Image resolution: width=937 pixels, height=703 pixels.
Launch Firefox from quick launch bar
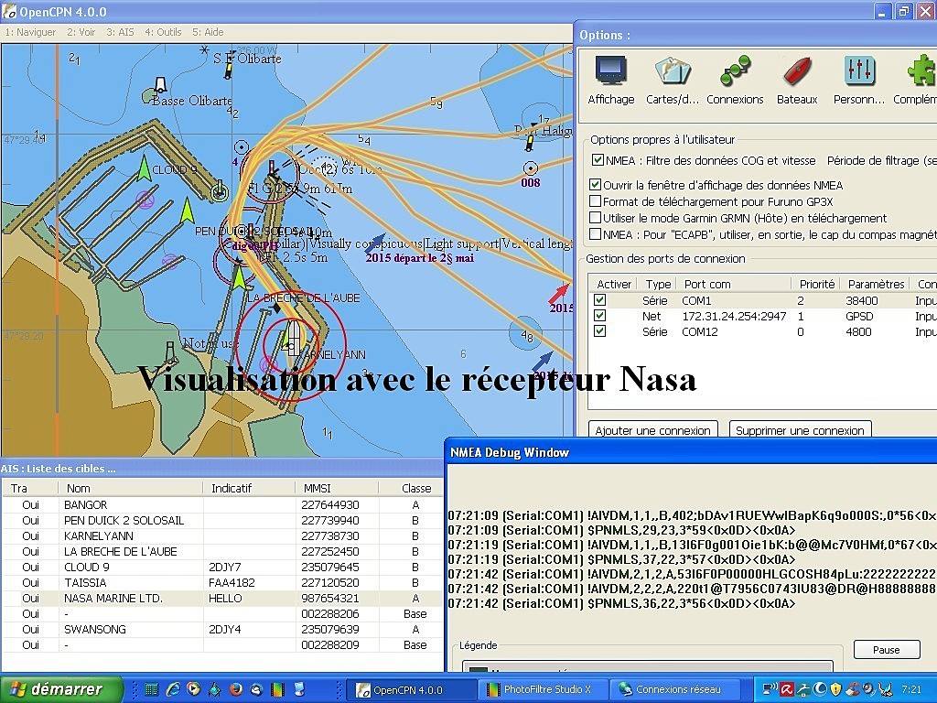click(235, 689)
